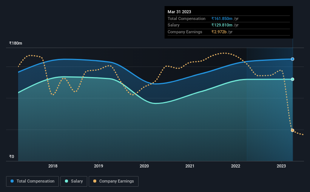
Task: Toggle the Total Compensation legend button
Action: click(32, 181)
